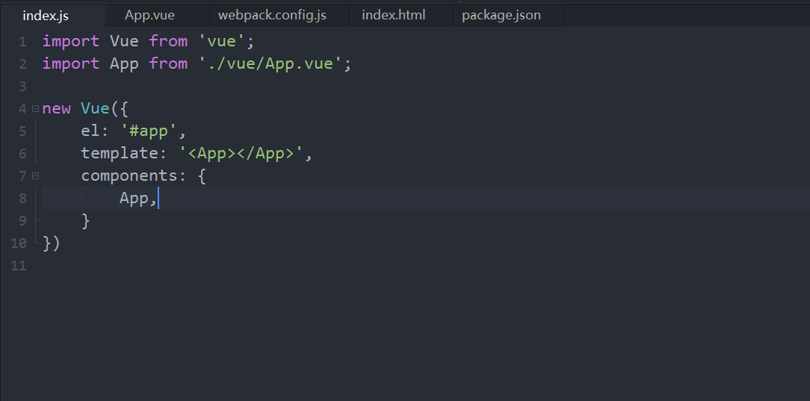Open the webpack.config.js tab
The width and height of the screenshot is (810, 401).
pyautogui.click(x=272, y=16)
